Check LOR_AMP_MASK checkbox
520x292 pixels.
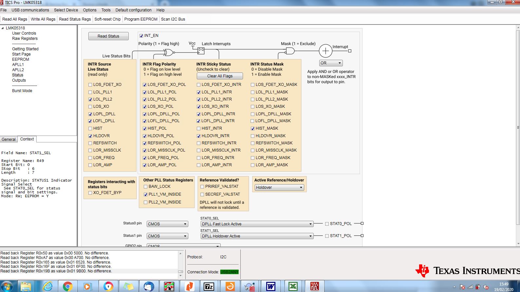252,165
